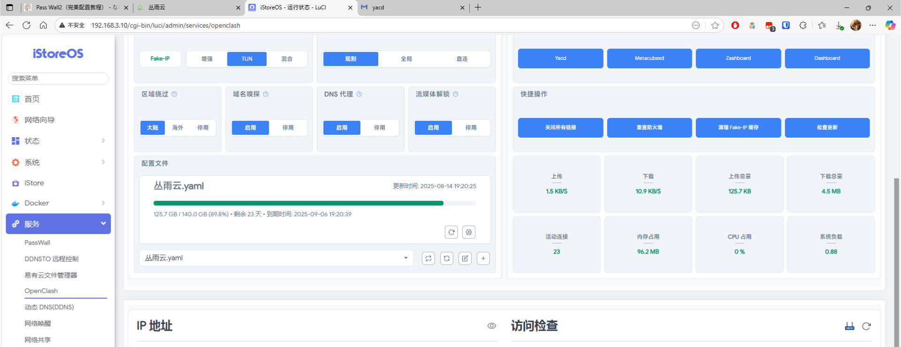Screen dimensions: 901x347
Task: Expand the 状态 sidebar menu
Action: [58, 141]
